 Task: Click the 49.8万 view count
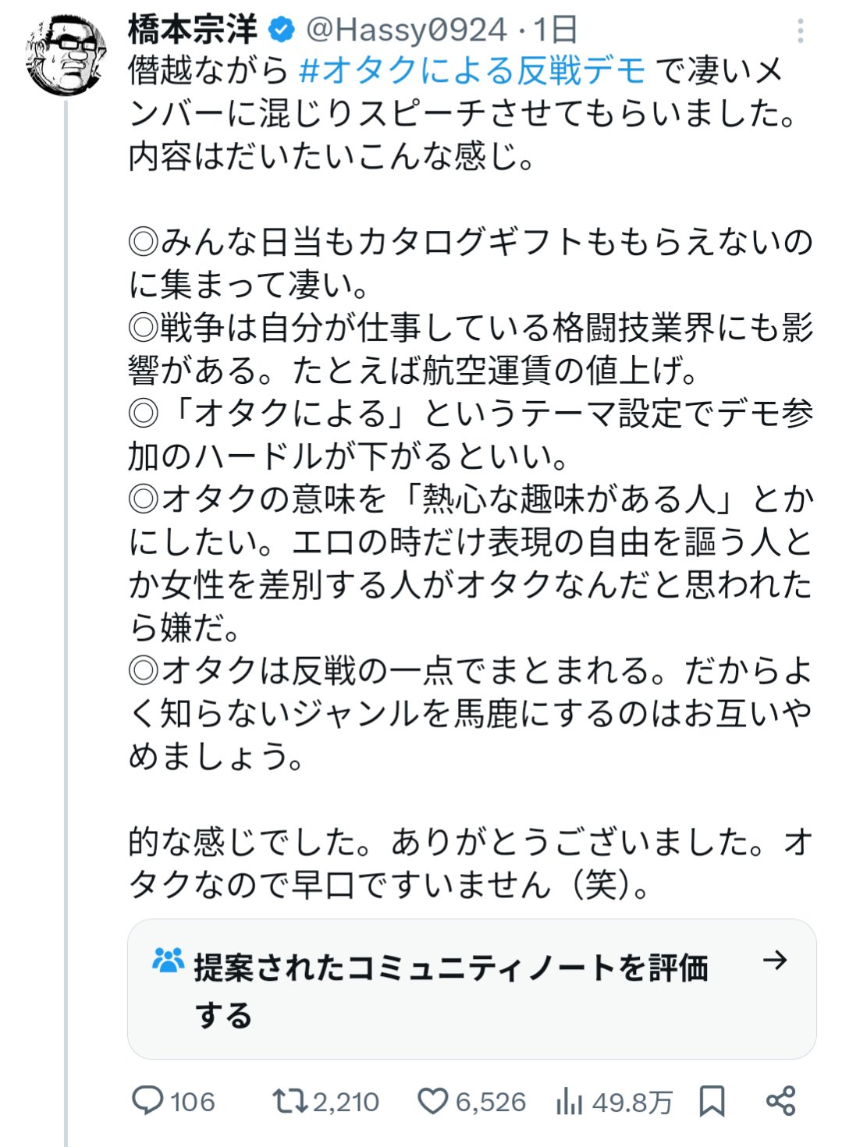coord(631,1102)
